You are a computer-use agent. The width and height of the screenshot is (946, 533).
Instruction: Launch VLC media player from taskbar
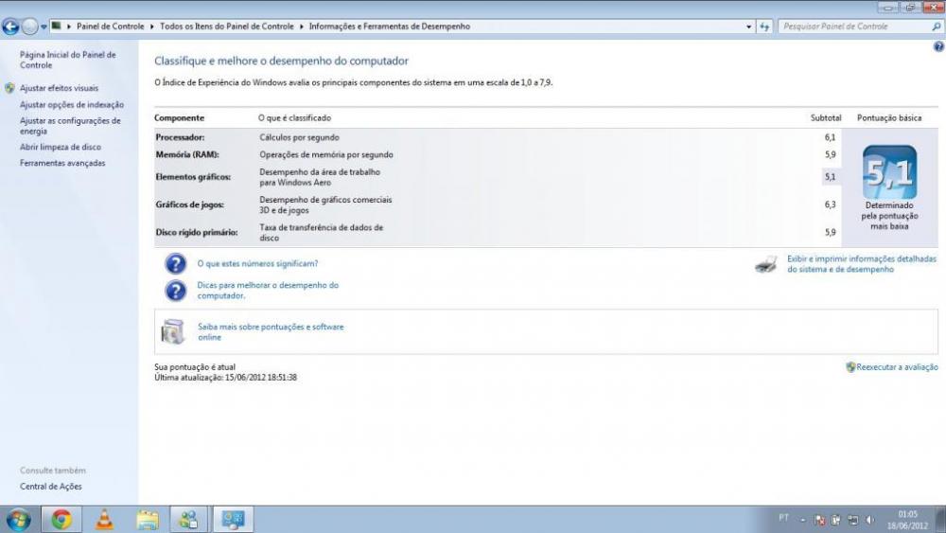(104, 519)
